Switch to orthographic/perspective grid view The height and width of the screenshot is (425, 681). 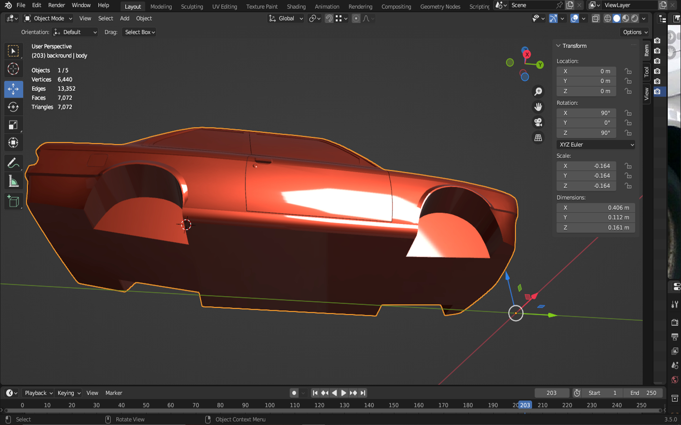point(538,138)
